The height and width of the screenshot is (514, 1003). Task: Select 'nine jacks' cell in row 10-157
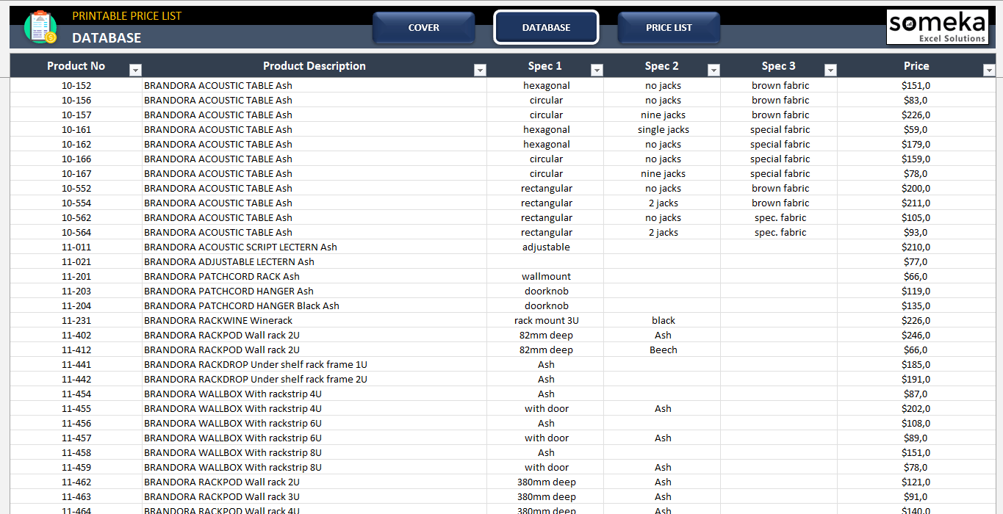coord(662,115)
